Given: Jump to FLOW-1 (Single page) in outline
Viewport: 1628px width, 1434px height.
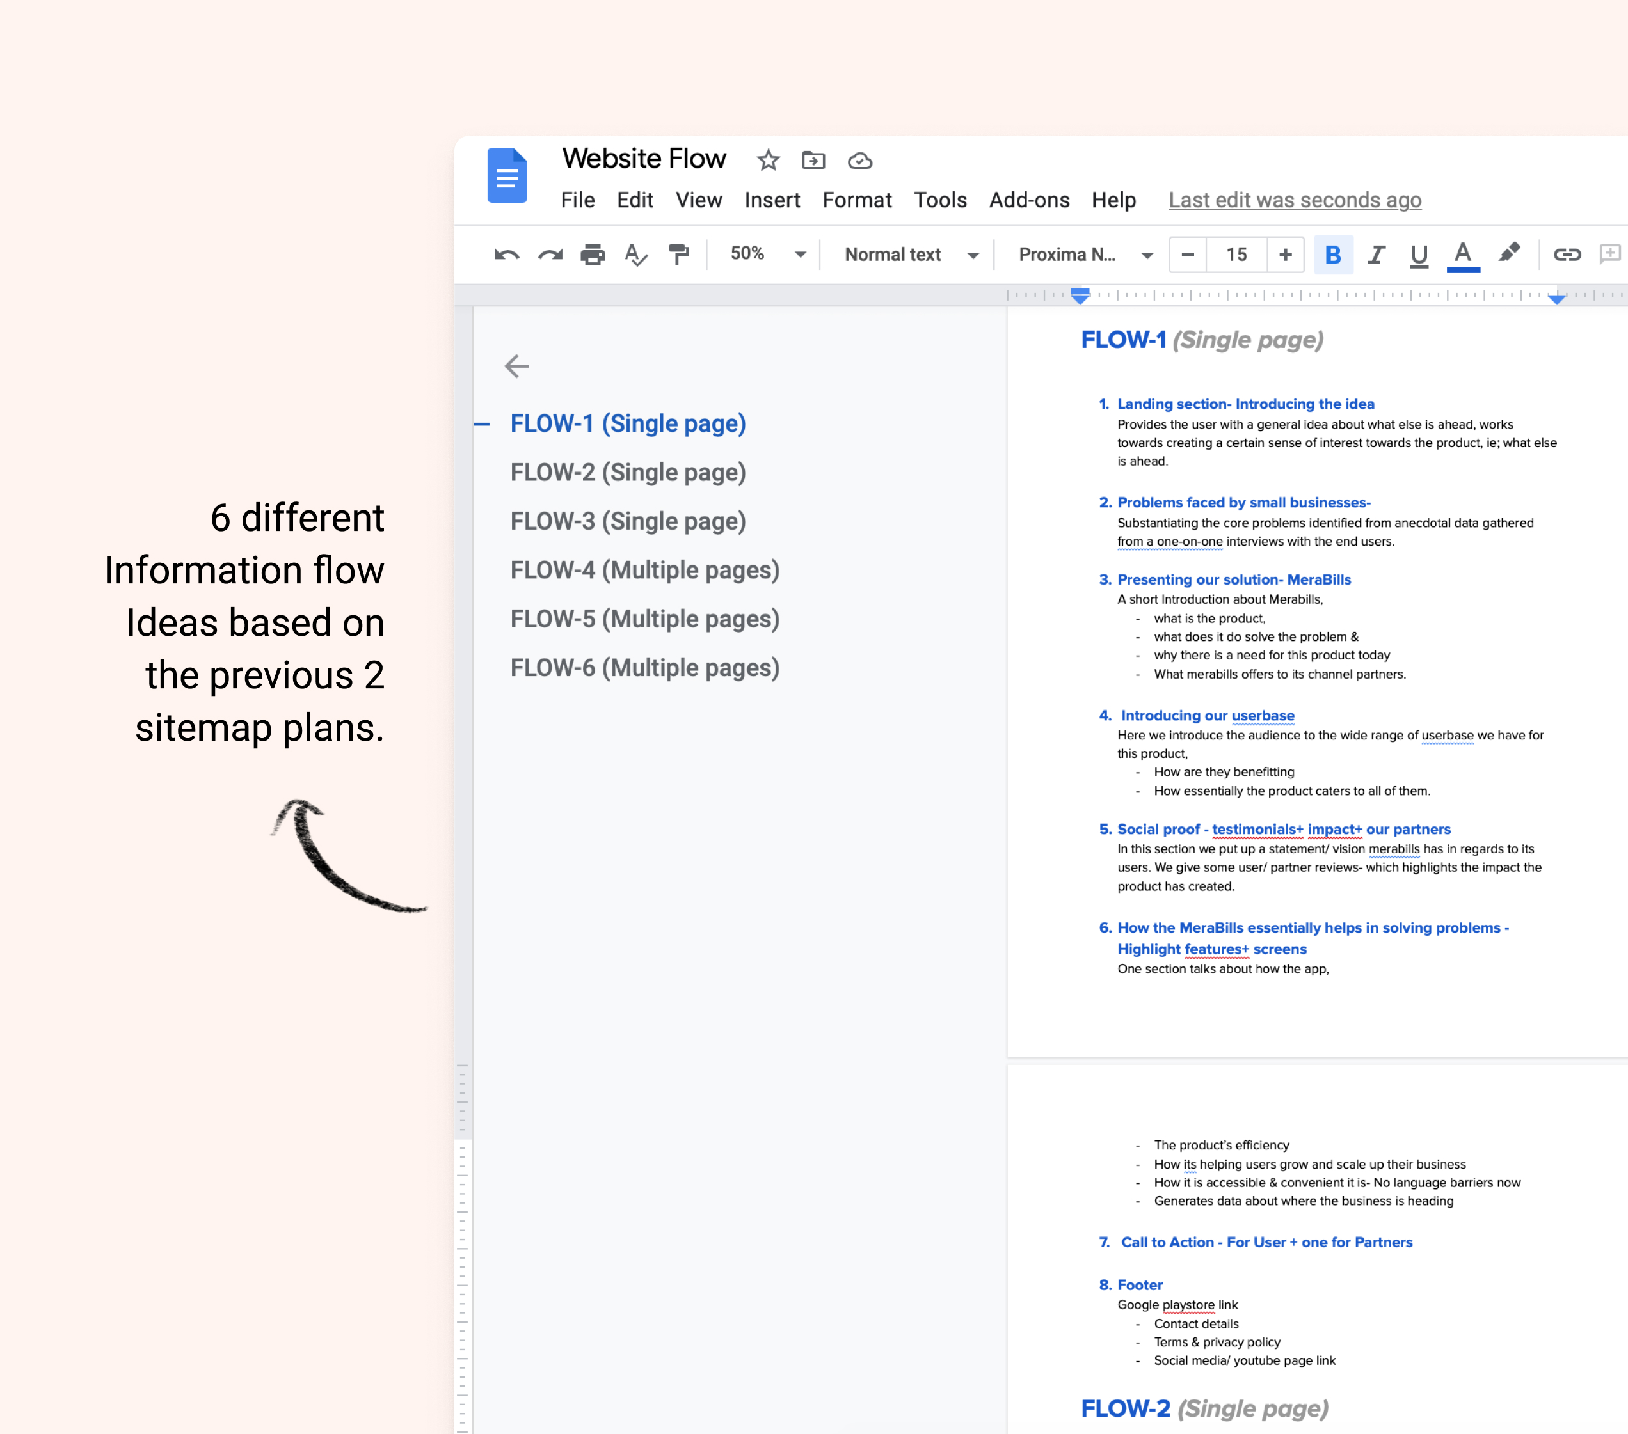Looking at the screenshot, I should pyautogui.click(x=628, y=423).
